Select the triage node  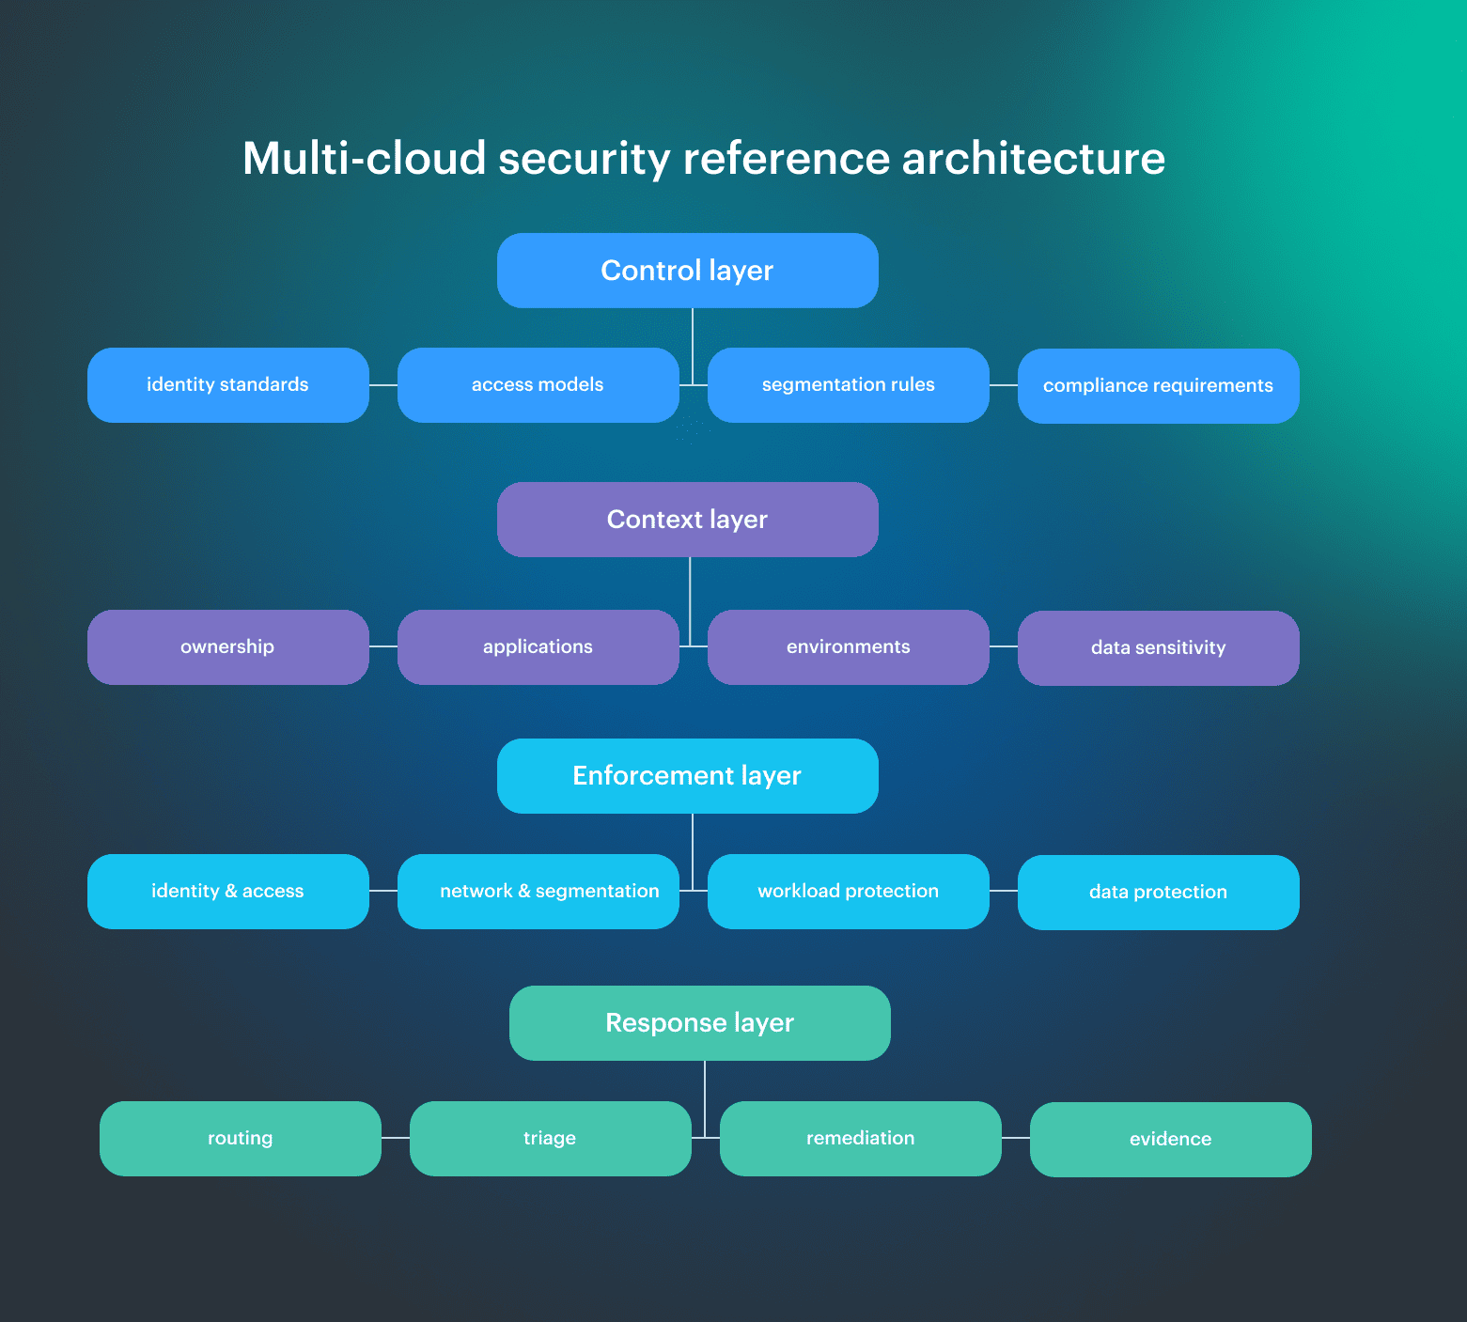550,1138
